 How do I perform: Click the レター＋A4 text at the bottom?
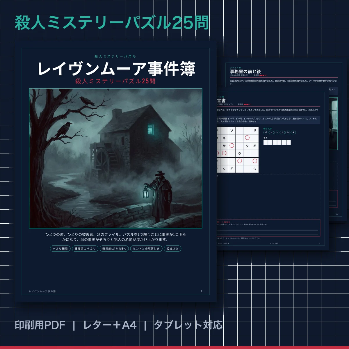(110, 325)
